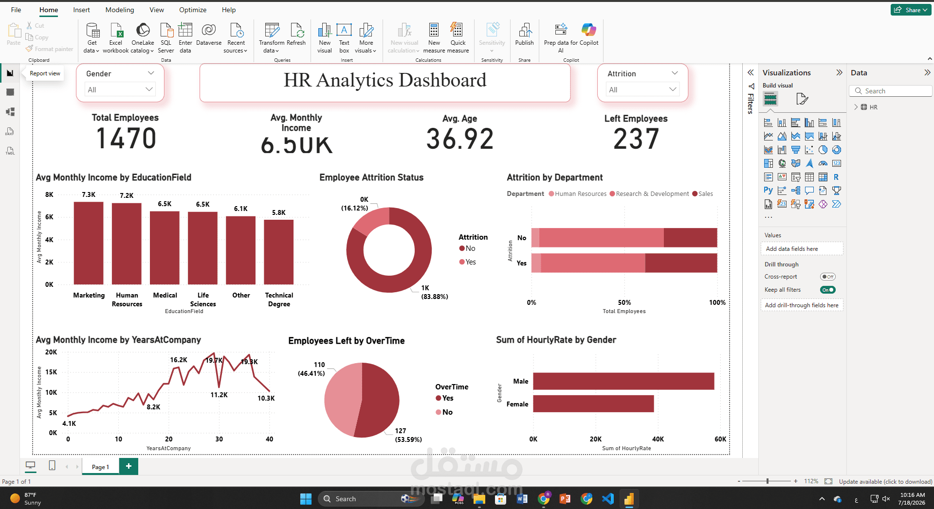Collapse the Visualizations pane

coord(839,72)
